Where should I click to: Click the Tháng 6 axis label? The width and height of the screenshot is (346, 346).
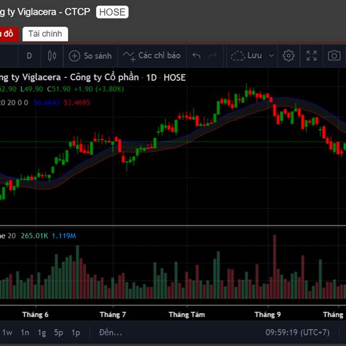pyautogui.click(x=35, y=314)
